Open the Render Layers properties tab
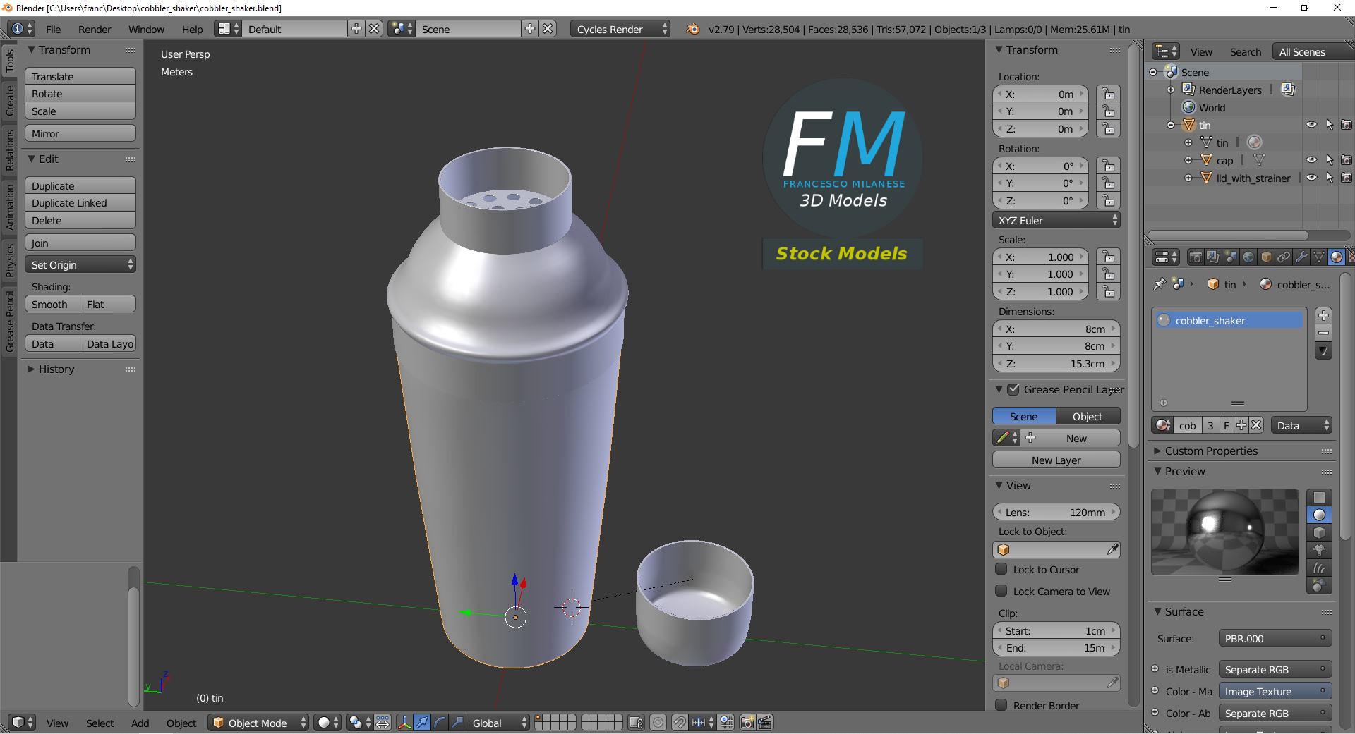 click(1212, 257)
